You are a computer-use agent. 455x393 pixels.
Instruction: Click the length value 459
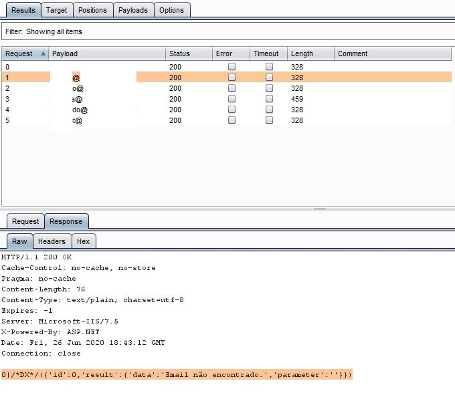(x=297, y=99)
